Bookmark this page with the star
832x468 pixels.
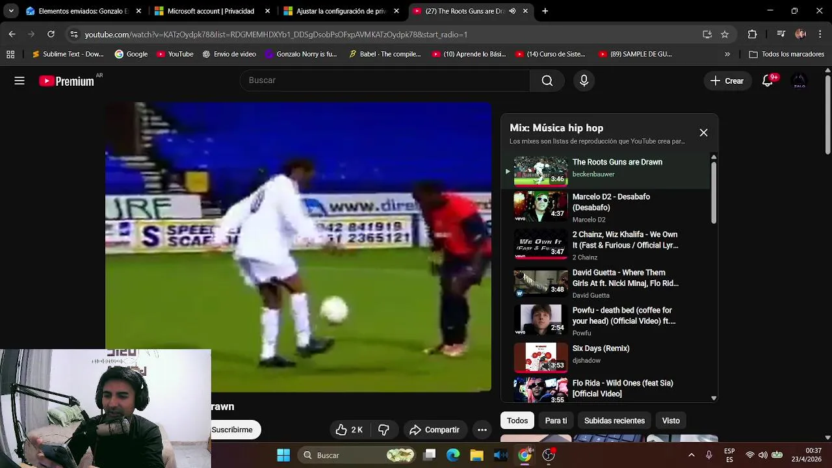725,34
